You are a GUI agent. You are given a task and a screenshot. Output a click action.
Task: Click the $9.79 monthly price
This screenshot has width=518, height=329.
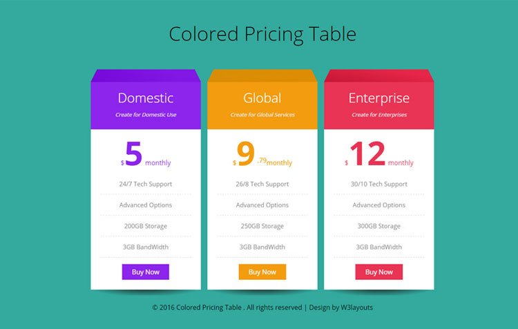tap(262, 154)
